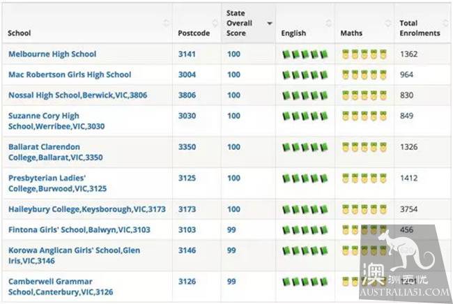
Task: Click Melbourne High School Maths medal rating
Action: tap(364, 54)
